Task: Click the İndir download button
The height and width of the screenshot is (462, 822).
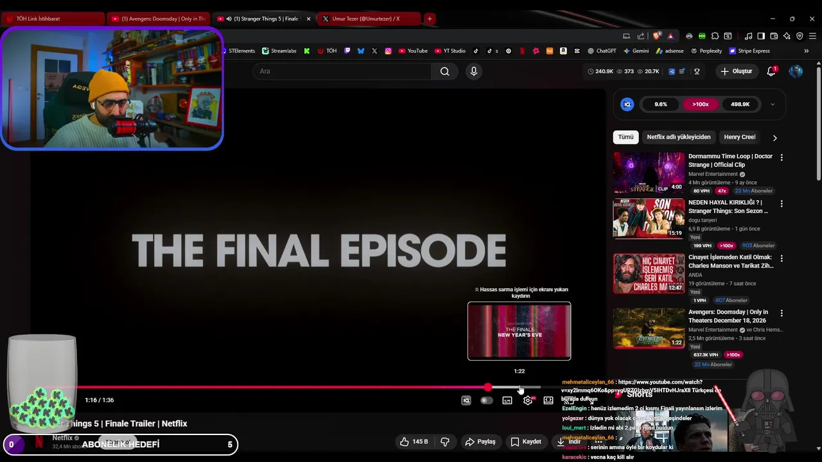Action: (x=569, y=441)
